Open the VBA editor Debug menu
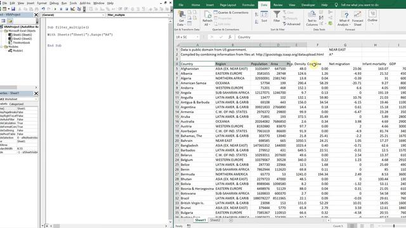The height and width of the screenshot is (228, 406). [54, 3]
